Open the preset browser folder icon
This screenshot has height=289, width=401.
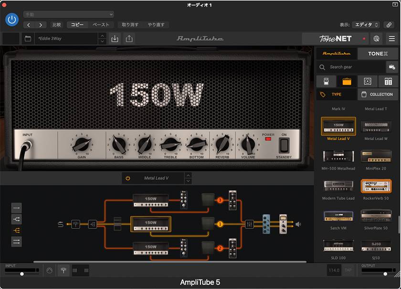tap(28, 39)
